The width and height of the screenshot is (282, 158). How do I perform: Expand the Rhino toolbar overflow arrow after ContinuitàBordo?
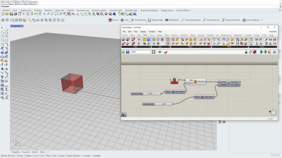262,20
